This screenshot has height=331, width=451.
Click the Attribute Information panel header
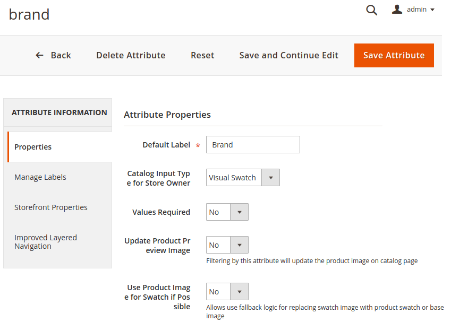[x=59, y=112]
